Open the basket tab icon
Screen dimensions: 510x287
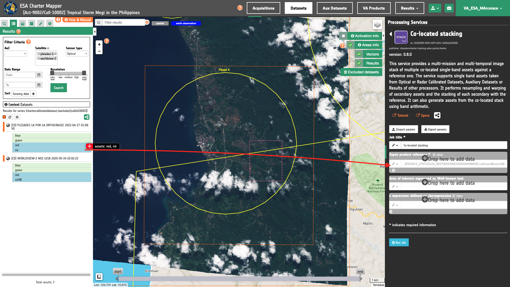pyautogui.click(x=23, y=24)
